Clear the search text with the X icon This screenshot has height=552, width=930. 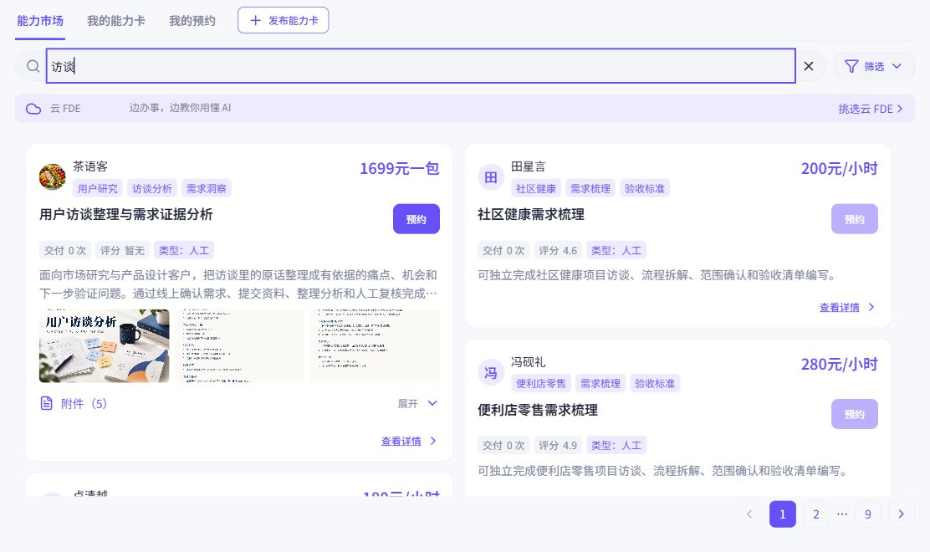click(x=809, y=66)
